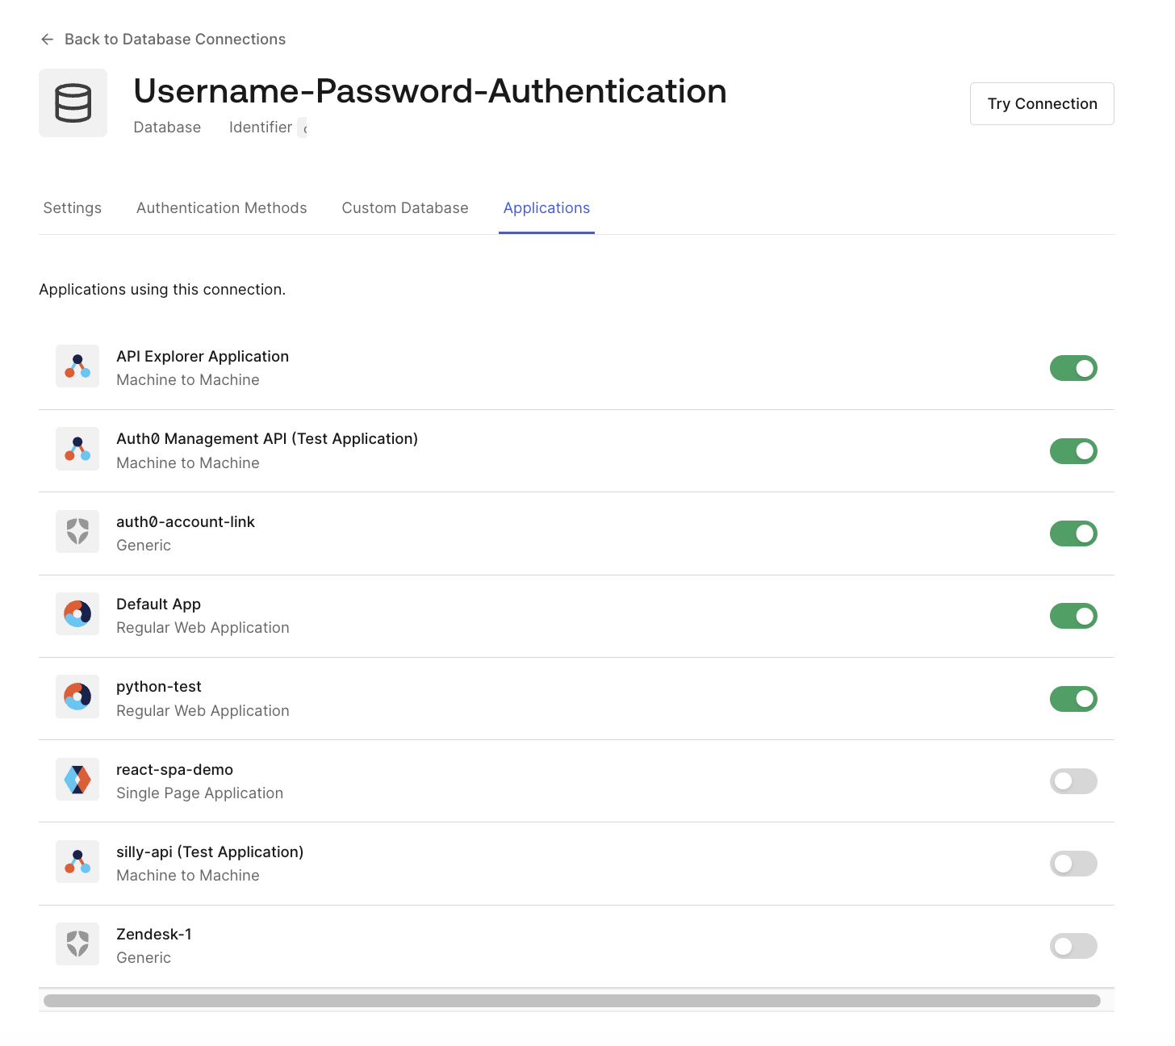1175x1046 pixels.
Task: Click the python-test app icon
Action: (77, 697)
